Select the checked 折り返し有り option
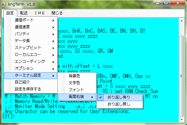 (120, 97)
